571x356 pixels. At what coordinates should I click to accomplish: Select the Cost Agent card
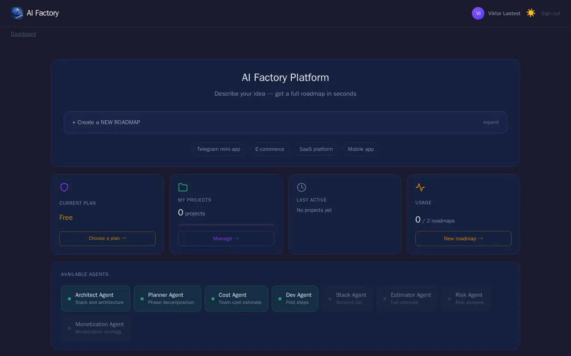coord(236,299)
